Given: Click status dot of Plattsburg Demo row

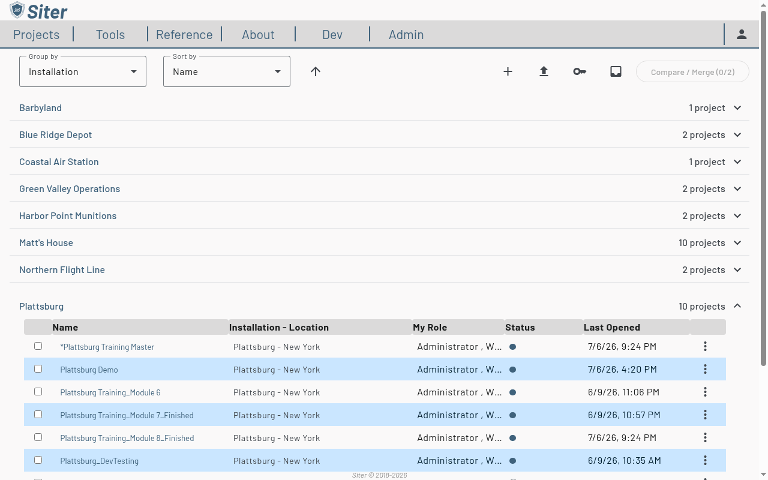Looking at the screenshot, I should point(512,370).
